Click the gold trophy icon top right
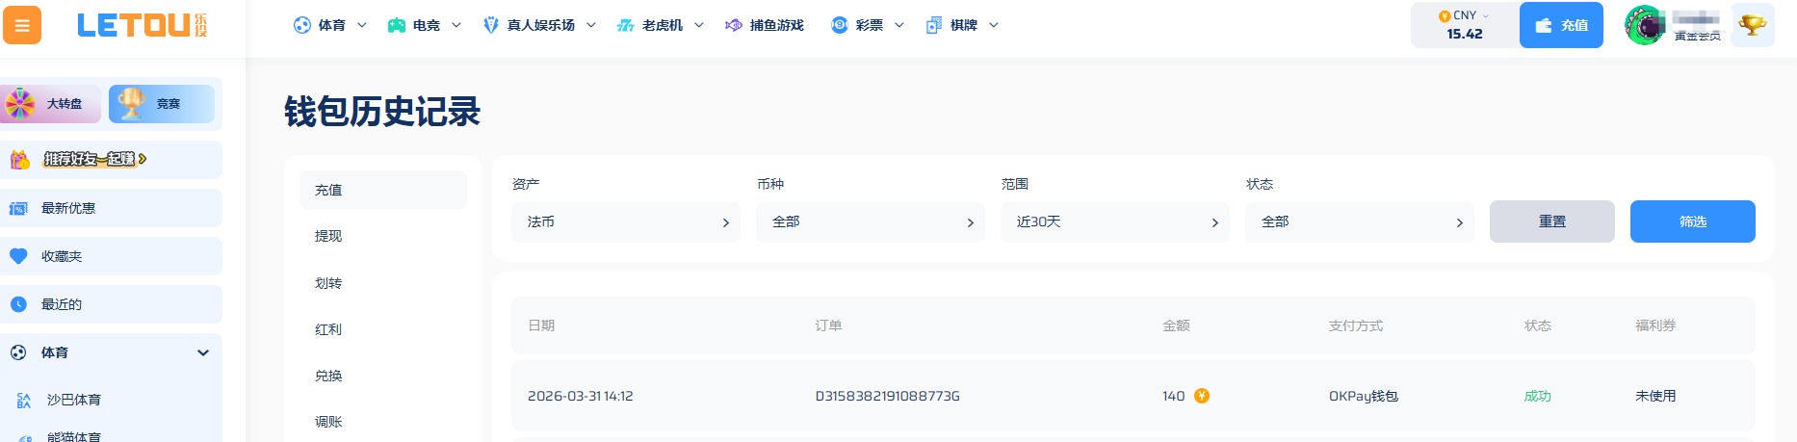 point(1752,25)
